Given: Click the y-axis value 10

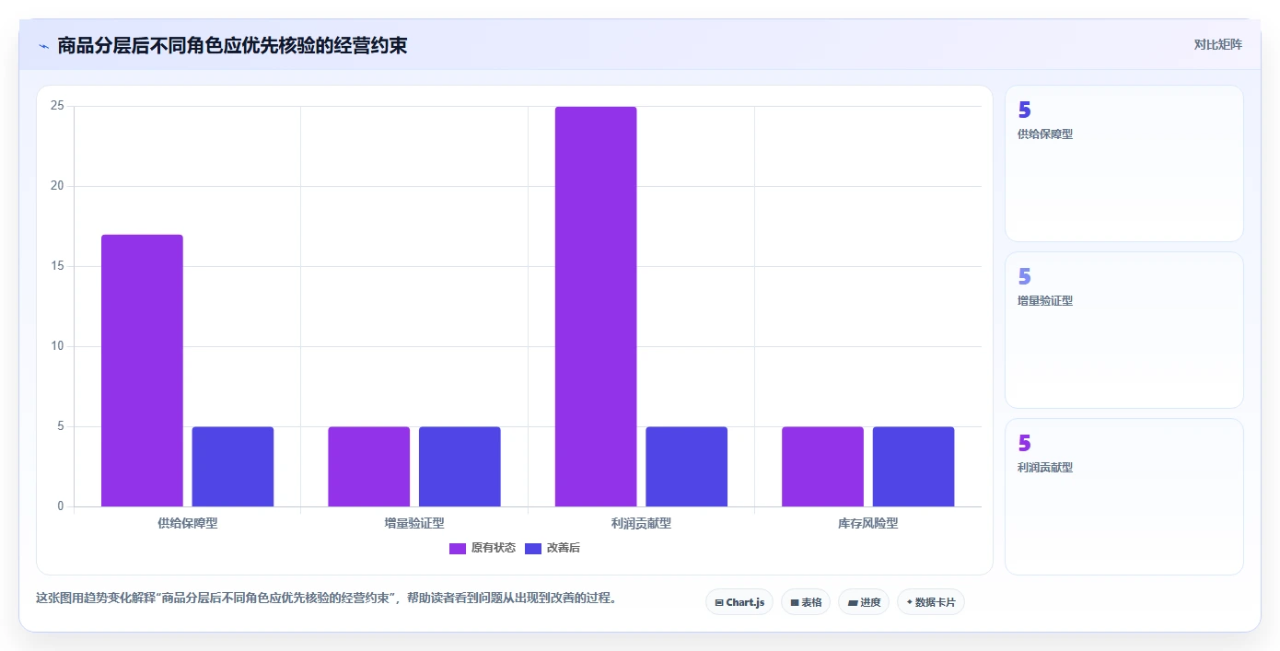Looking at the screenshot, I should [x=57, y=346].
